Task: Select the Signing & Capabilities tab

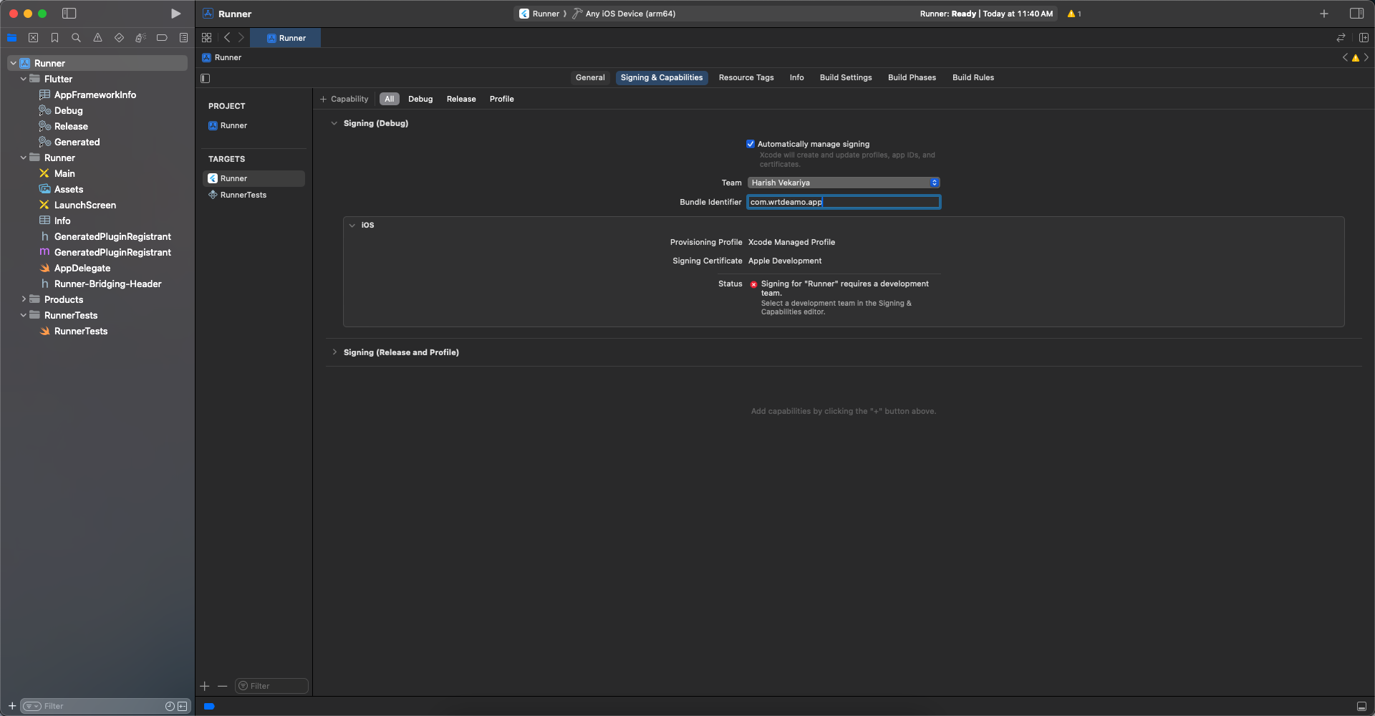Action: tap(662, 77)
